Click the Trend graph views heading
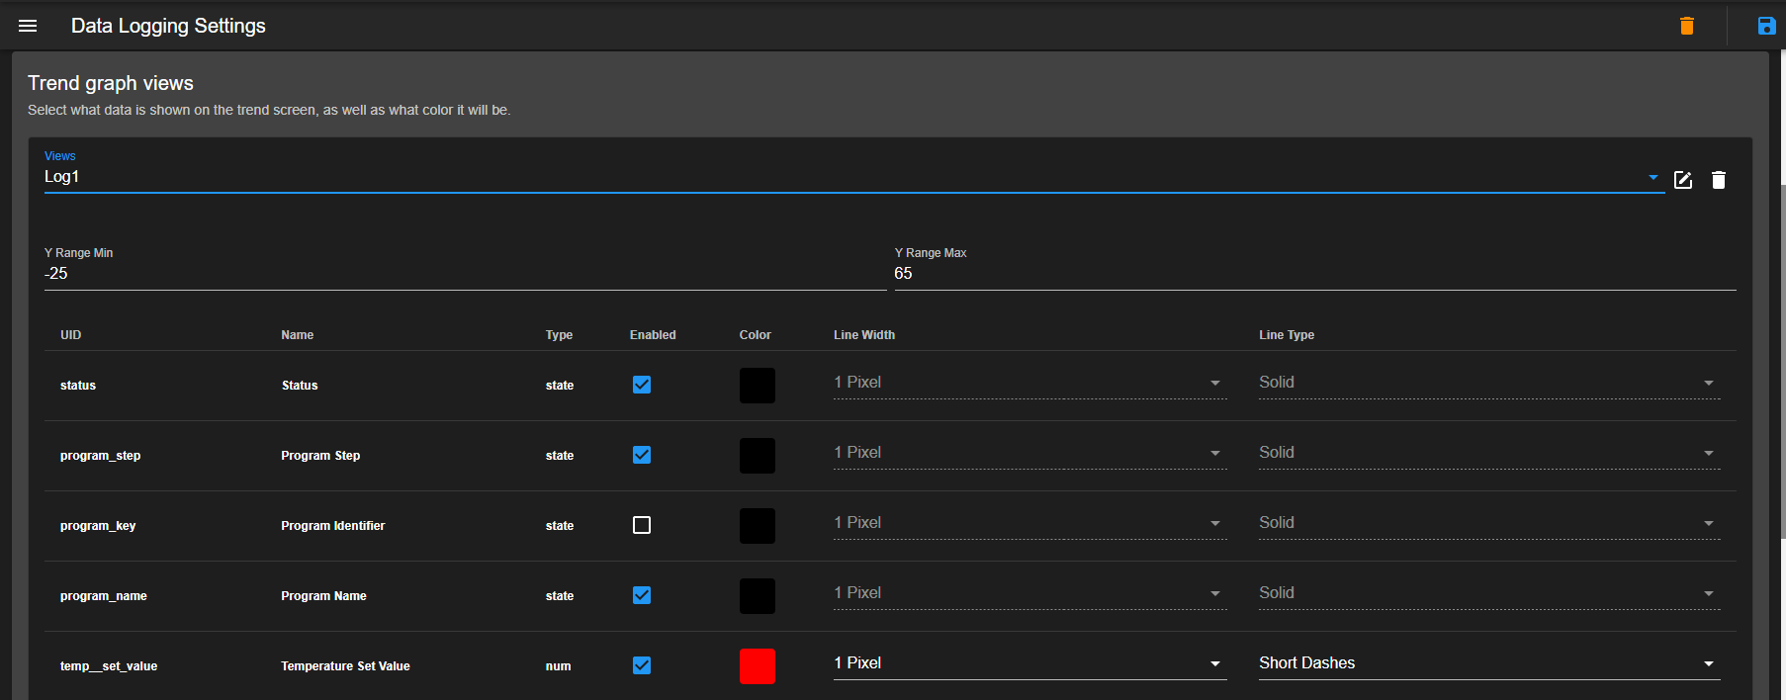This screenshot has width=1786, height=700. pyautogui.click(x=111, y=83)
